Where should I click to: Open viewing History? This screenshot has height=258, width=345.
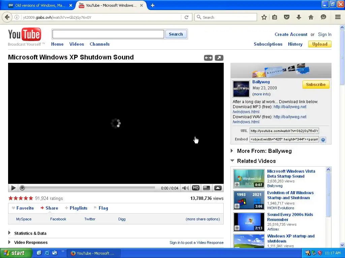(295, 44)
